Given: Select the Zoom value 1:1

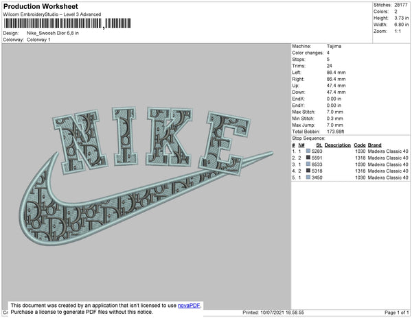Looking at the screenshot, I should 398,32.
